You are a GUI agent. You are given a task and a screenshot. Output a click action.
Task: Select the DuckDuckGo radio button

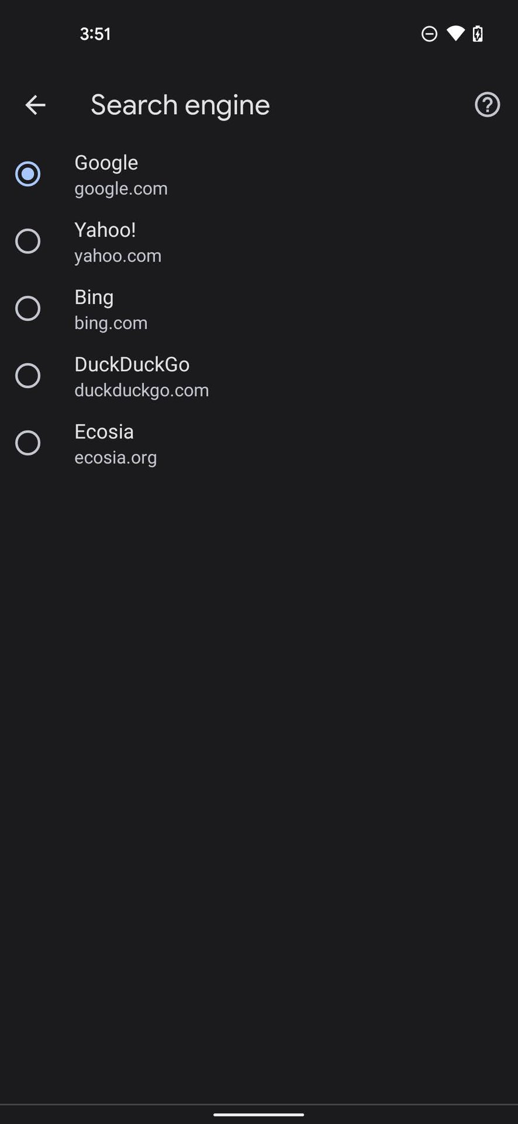[27, 376]
